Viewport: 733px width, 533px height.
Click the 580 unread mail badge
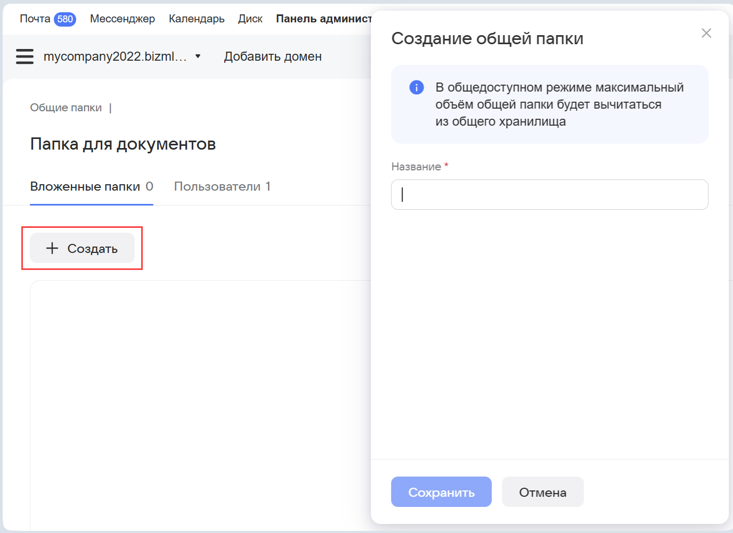tap(65, 19)
